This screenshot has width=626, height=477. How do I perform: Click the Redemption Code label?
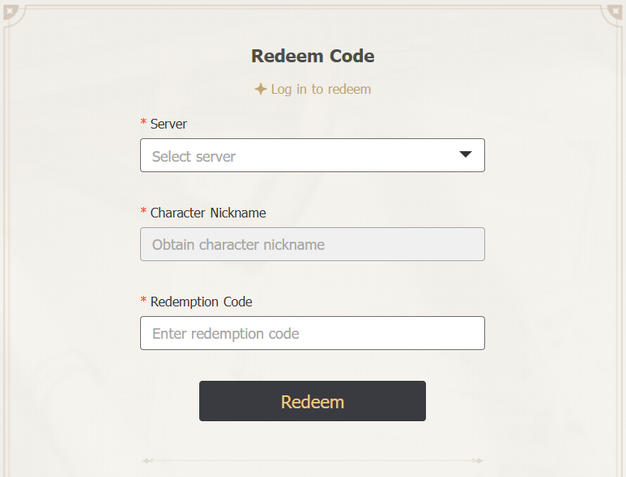[x=201, y=302]
